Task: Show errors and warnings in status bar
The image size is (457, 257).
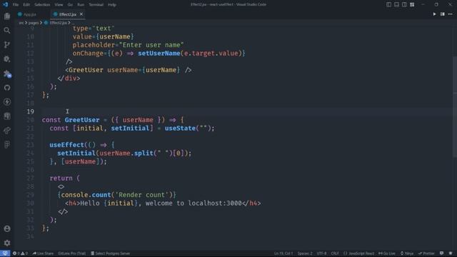Action: click(20, 253)
